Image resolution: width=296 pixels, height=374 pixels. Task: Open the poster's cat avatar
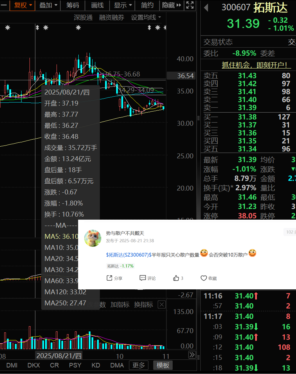point(93,238)
